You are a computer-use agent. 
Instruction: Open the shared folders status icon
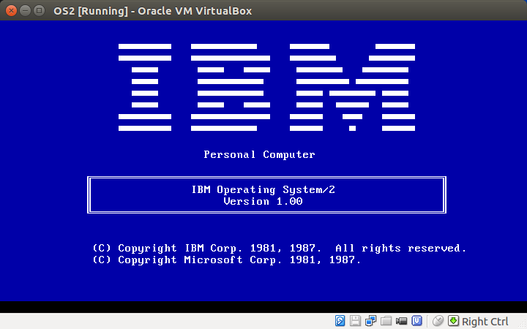386,321
